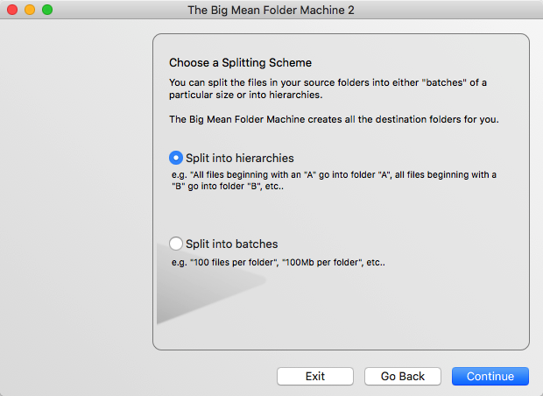The width and height of the screenshot is (543, 396).
Task: Click the 'Choose a Splitting Scheme' heading
Action: 240,63
